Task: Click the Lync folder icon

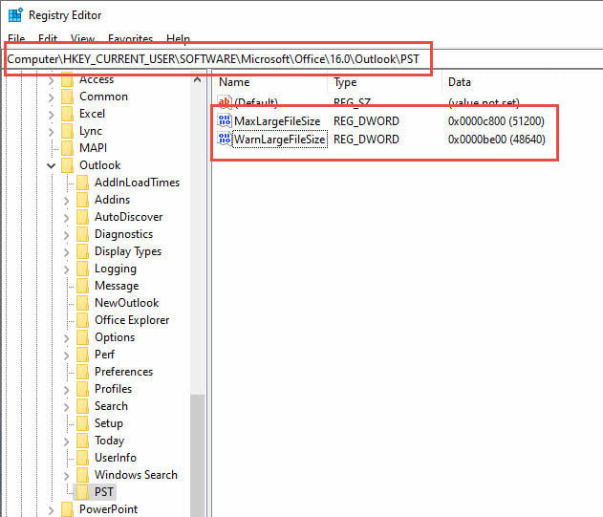Action: (x=67, y=131)
